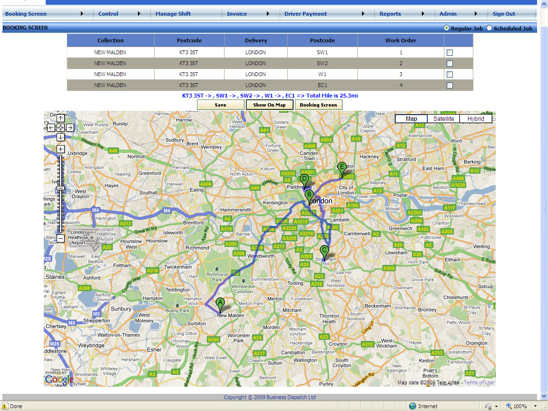
Task: Click the Richmond Park label on the map
Action: [217, 277]
